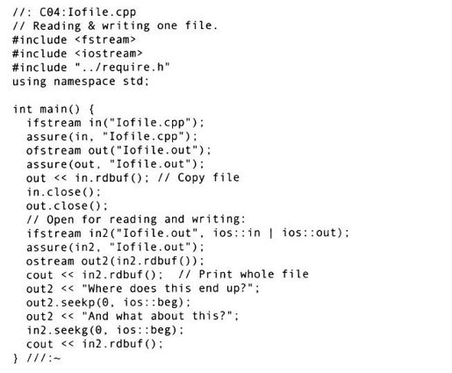
Task: Click 'assure(in, "Iofile.cpp")' statement
Action: click(111, 137)
